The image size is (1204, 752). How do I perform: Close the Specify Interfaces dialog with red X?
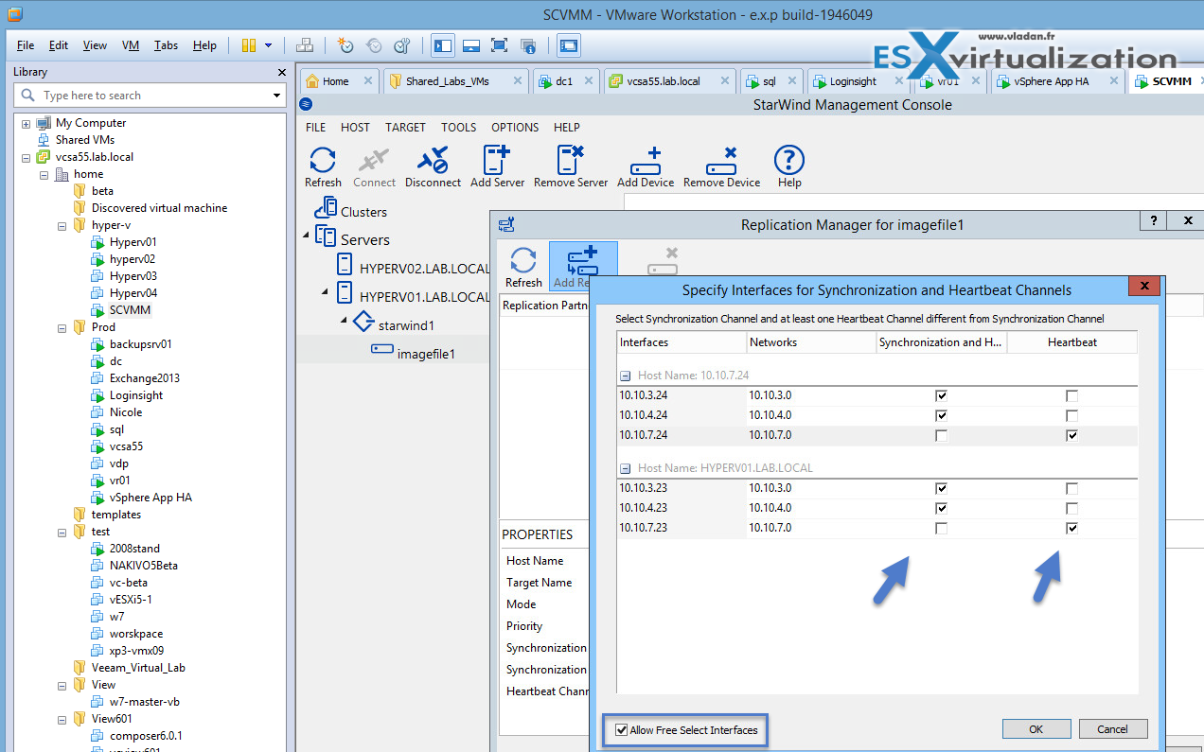coord(1144,285)
